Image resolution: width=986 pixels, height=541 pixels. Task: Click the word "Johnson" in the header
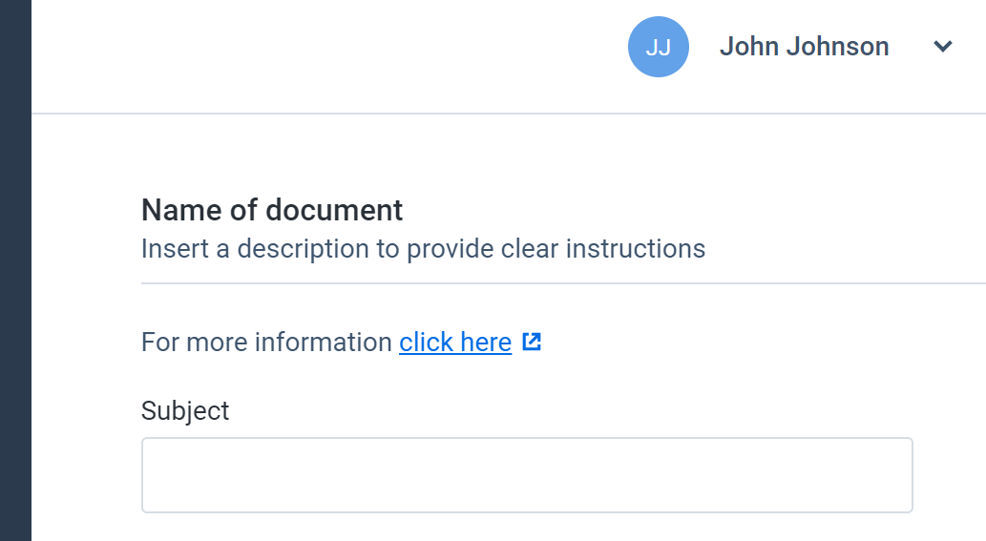tap(838, 47)
